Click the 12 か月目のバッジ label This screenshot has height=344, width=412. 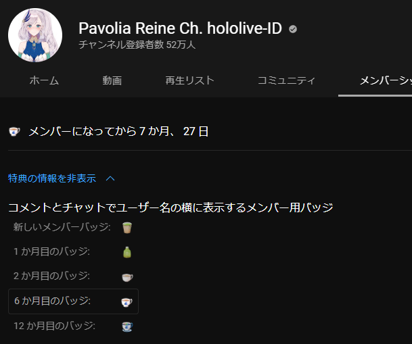pyautogui.click(x=54, y=326)
